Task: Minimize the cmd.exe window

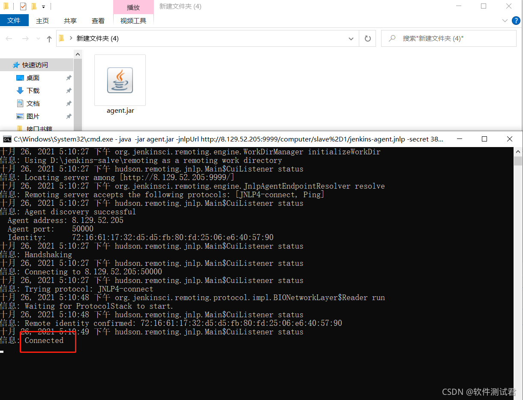Action: tap(459, 139)
